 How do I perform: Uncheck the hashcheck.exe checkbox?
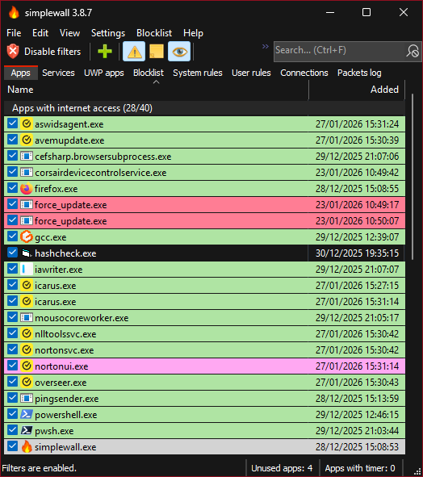click(12, 253)
